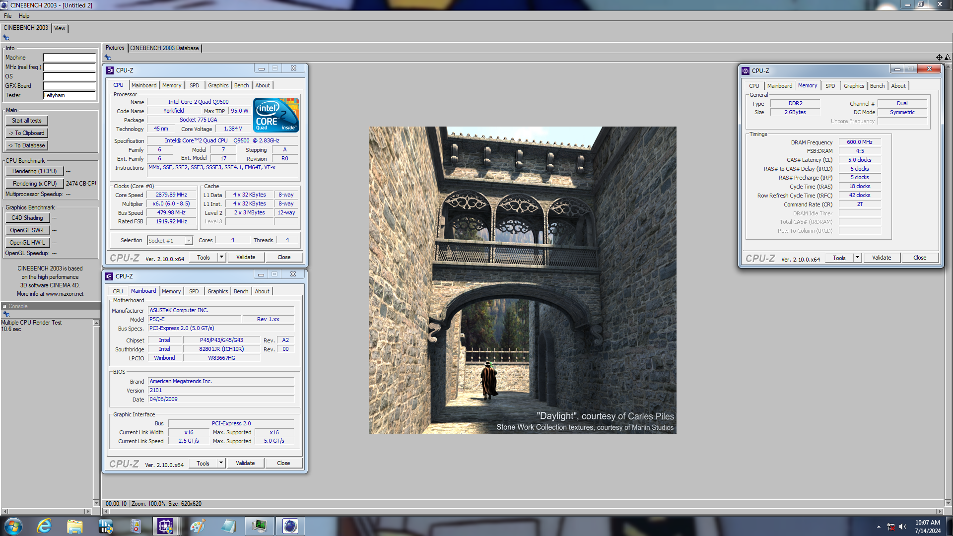
Task: Click the pin icon in the Console panel
Action: (x=6, y=314)
